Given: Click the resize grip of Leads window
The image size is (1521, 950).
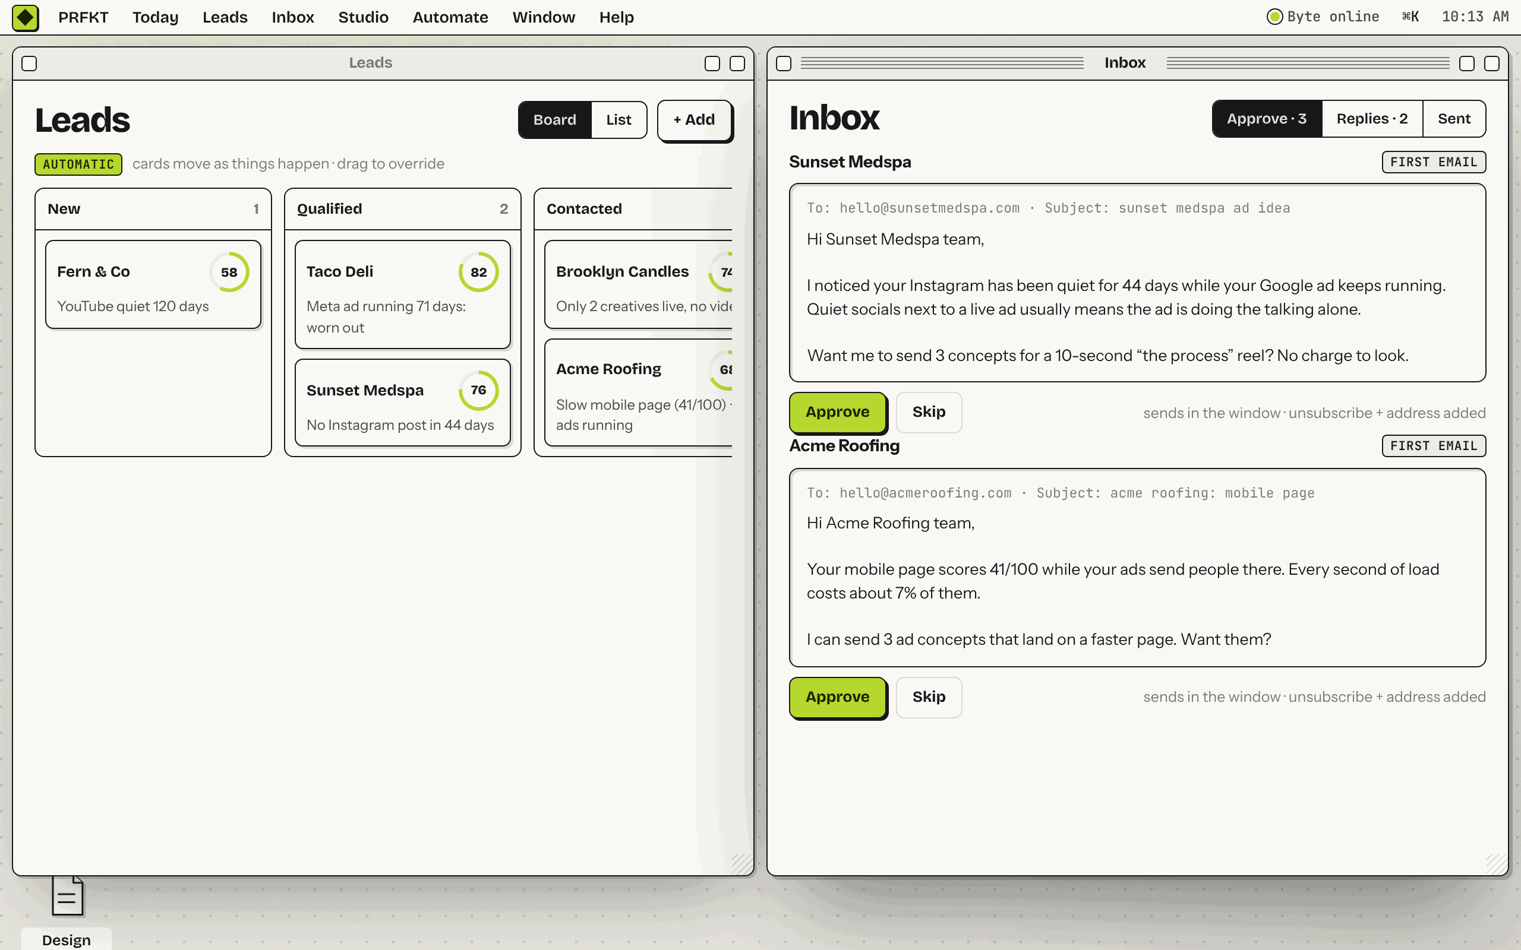Looking at the screenshot, I should click(x=741, y=863).
